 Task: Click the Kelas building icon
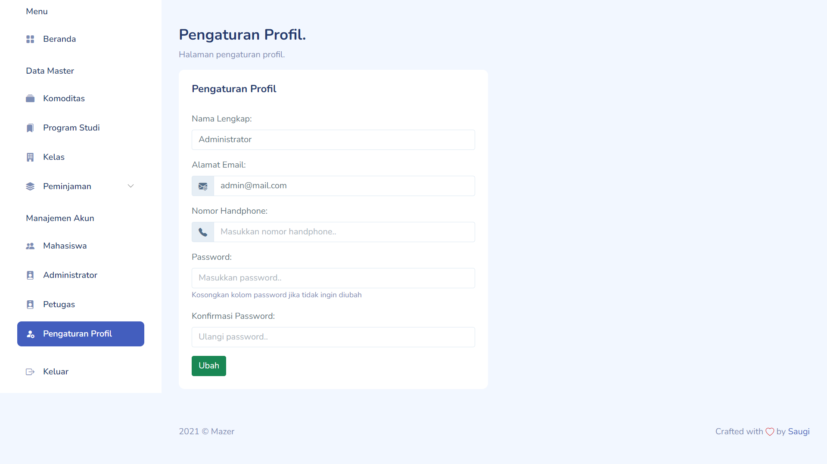coord(30,157)
